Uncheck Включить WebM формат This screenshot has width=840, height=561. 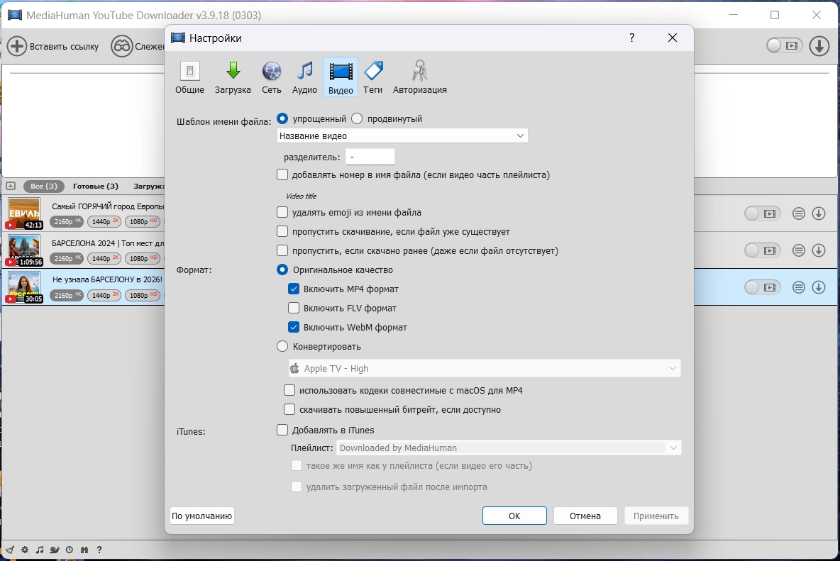pos(294,327)
